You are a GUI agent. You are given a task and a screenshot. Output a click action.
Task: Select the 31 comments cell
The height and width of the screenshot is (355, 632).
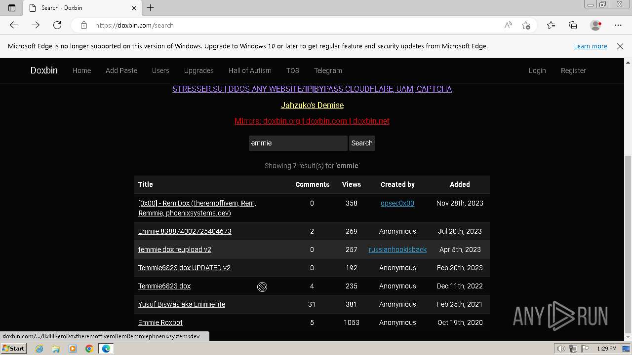click(x=312, y=304)
